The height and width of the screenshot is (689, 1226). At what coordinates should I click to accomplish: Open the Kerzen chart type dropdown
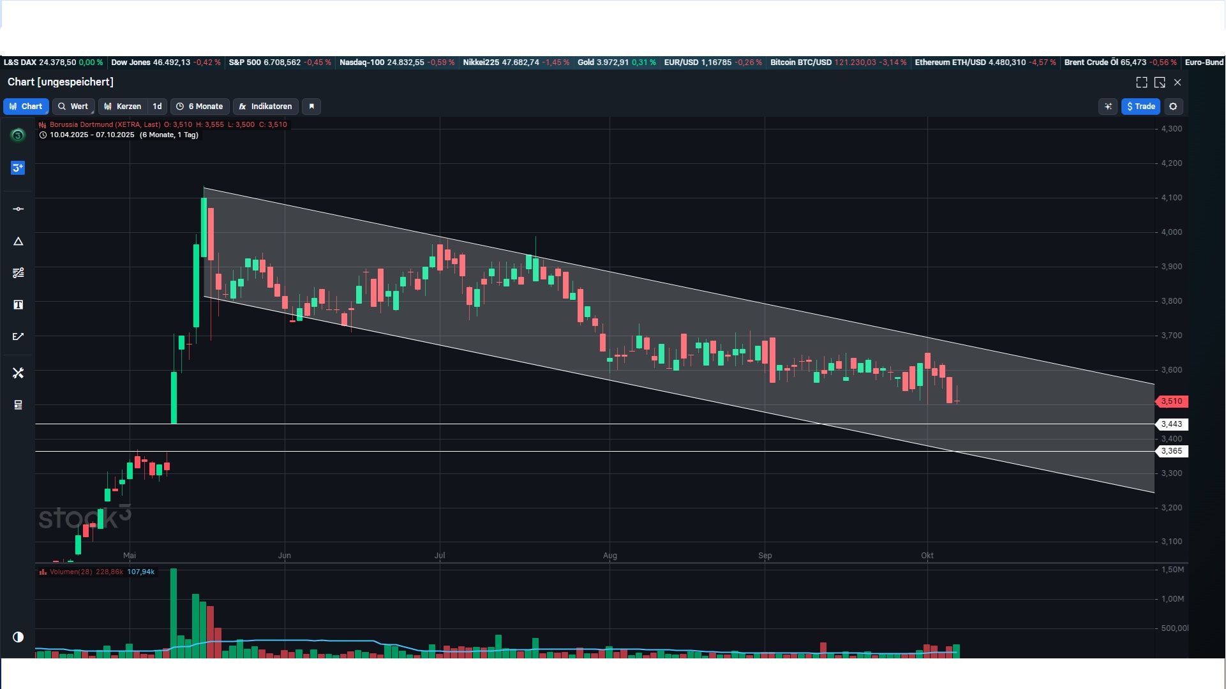(123, 107)
